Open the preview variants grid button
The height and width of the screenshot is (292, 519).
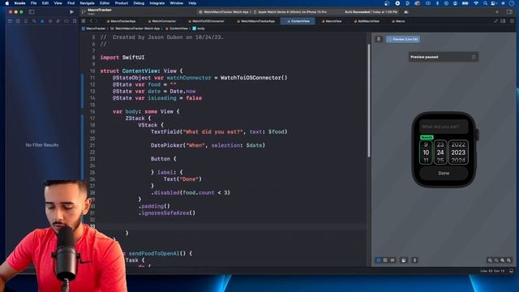click(392, 260)
